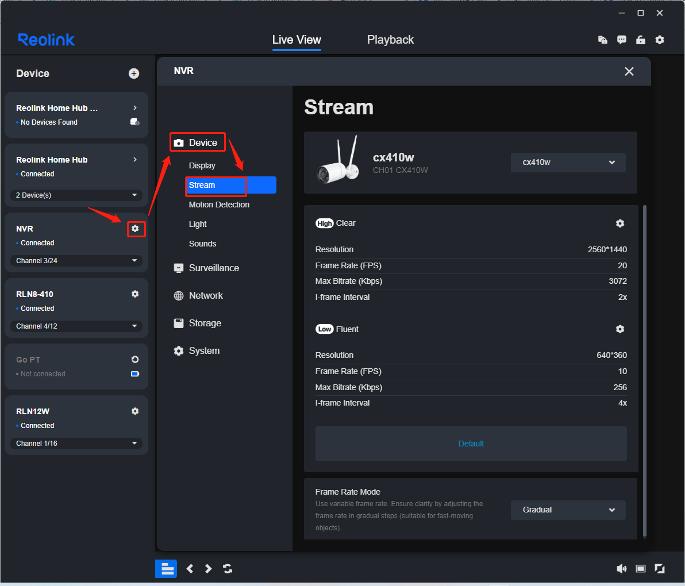Screen dimensions: 685x586
Task: Click the Reolink Home Hub offline device icon
Action: pyautogui.click(x=135, y=122)
